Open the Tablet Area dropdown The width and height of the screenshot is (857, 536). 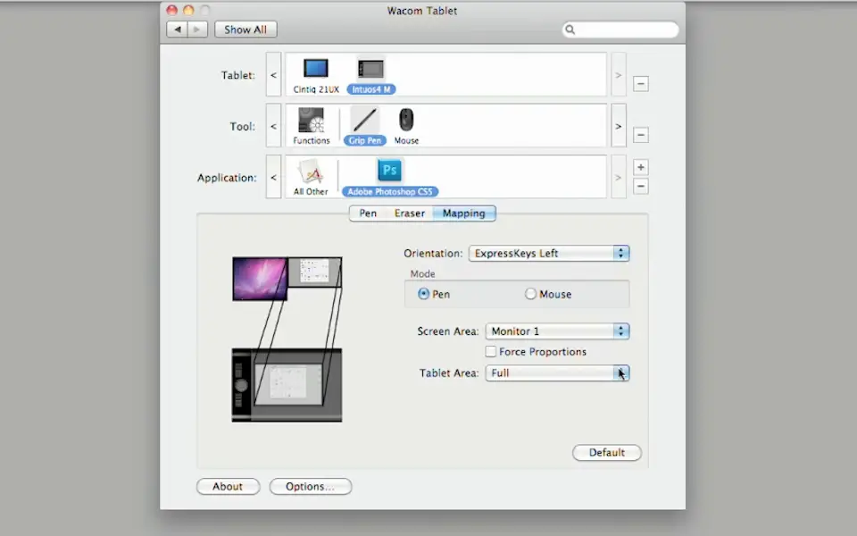point(557,373)
